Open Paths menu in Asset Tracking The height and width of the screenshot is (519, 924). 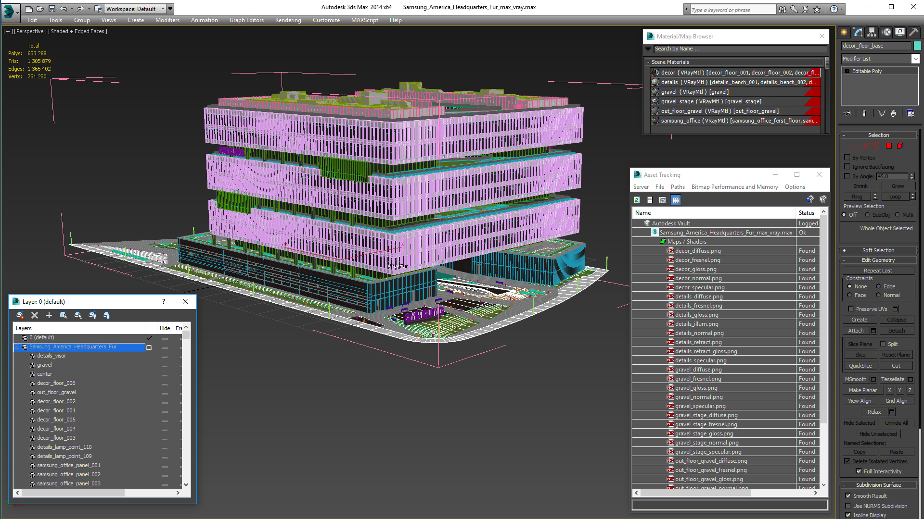[x=678, y=187]
